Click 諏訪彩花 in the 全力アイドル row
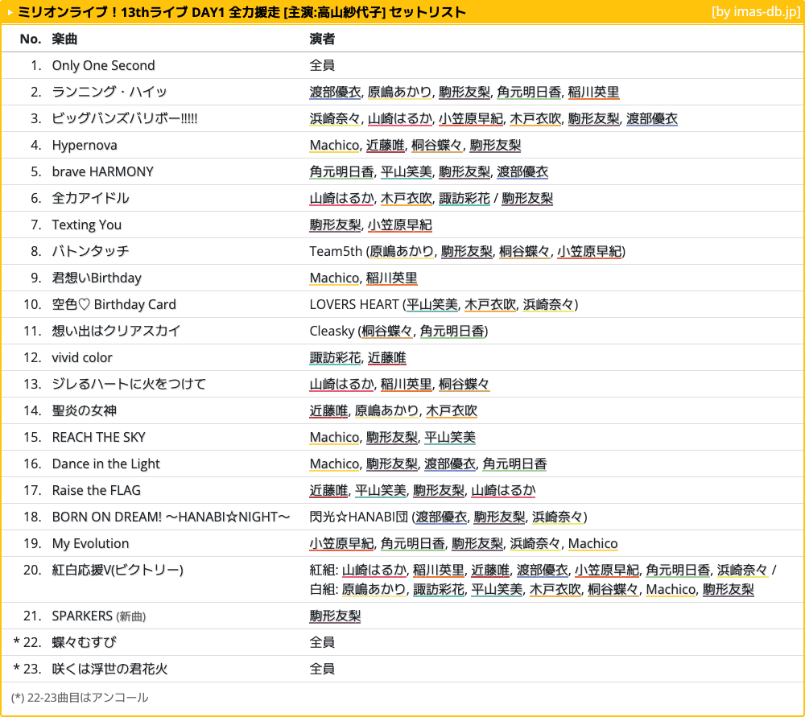The width and height of the screenshot is (805, 717). [x=464, y=198]
